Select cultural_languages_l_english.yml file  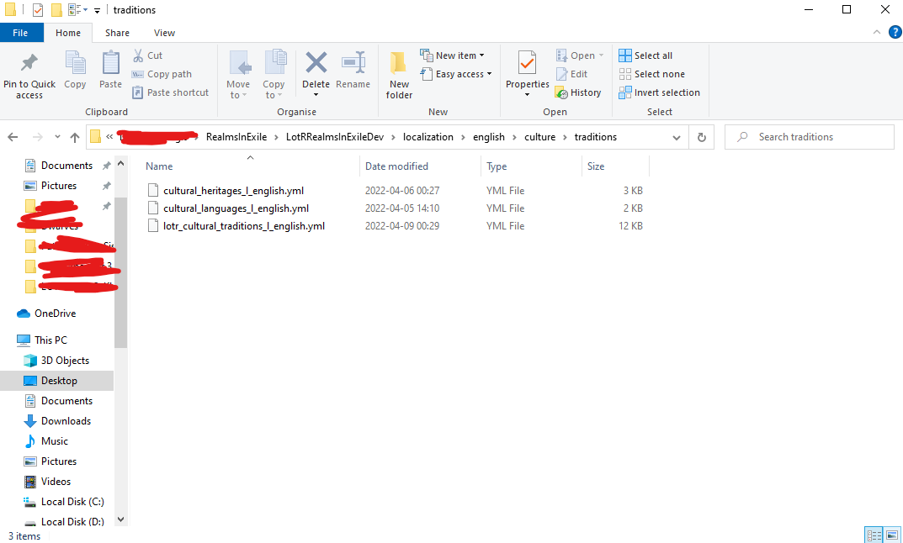[x=236, y=208]
